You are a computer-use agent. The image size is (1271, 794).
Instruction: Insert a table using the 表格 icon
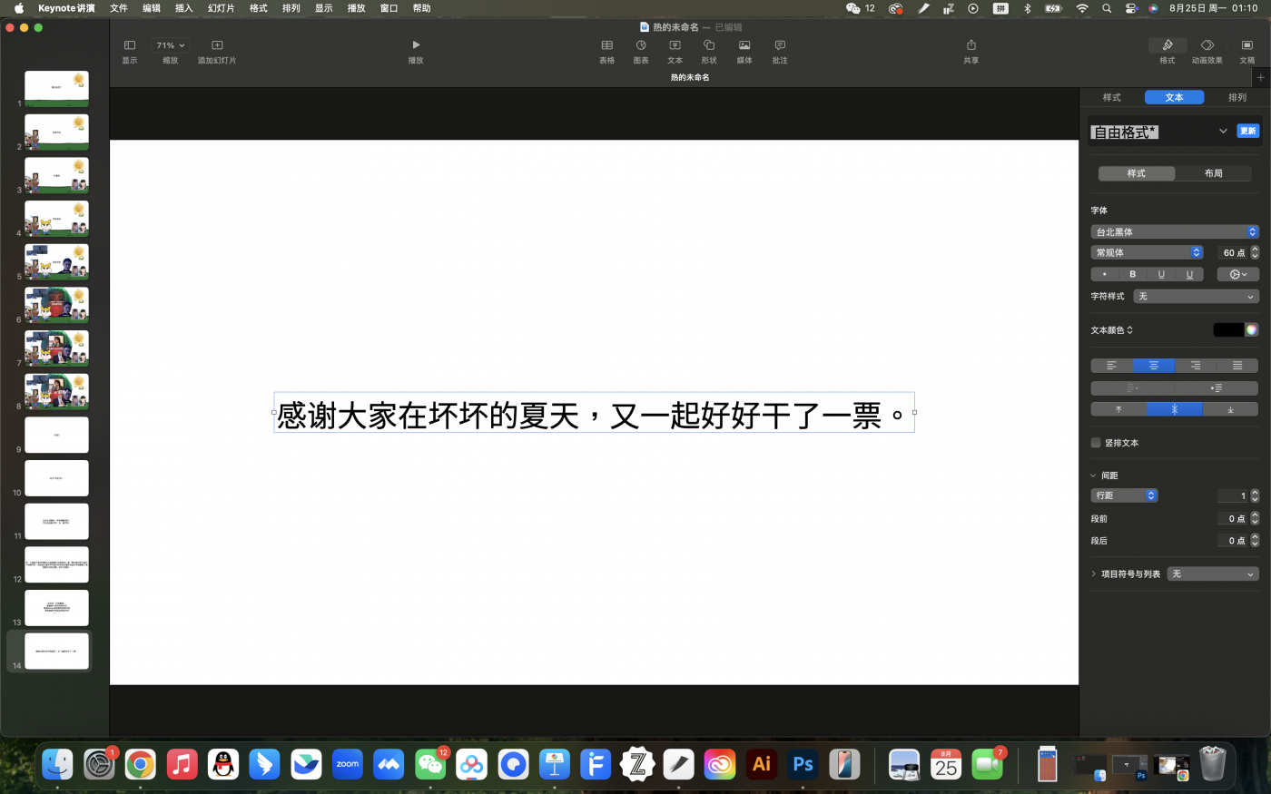point(607,45)
